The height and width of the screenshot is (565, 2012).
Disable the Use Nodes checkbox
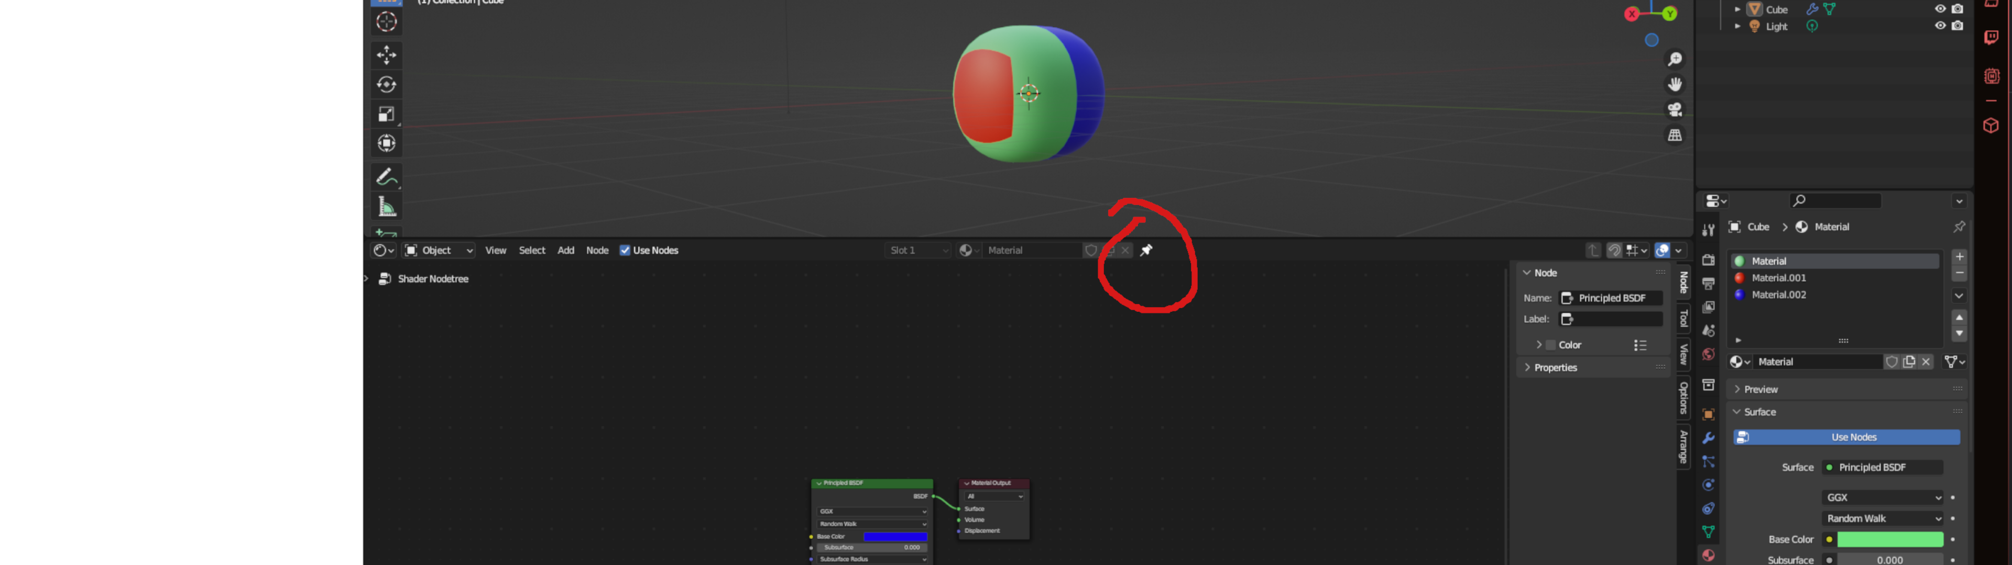[625, 251]
